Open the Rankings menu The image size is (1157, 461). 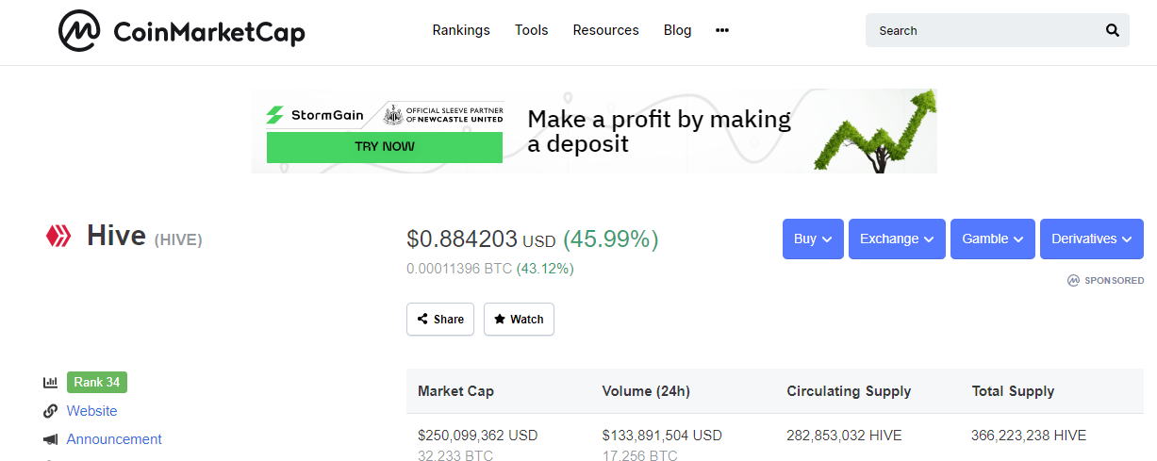click(x=461, y=30)
